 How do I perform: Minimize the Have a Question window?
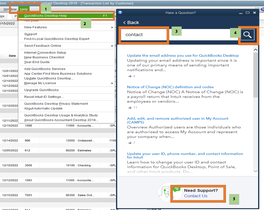pyautogui.click(x=241, y=13)
